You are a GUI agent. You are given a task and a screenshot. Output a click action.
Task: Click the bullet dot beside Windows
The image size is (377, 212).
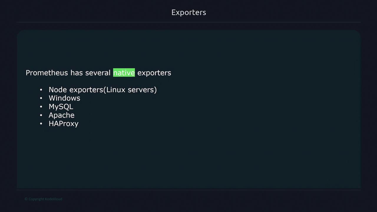(41, 98)
